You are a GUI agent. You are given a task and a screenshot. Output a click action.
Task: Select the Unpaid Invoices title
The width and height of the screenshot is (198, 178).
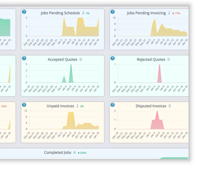coord(60,106)
